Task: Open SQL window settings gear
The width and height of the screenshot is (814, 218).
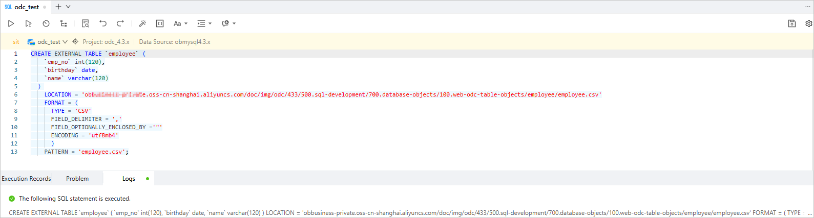Action: click(x=808, y=23)
